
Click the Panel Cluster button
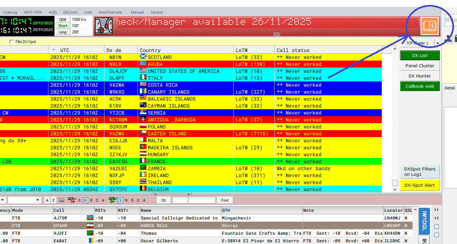(x=420, y=66)
